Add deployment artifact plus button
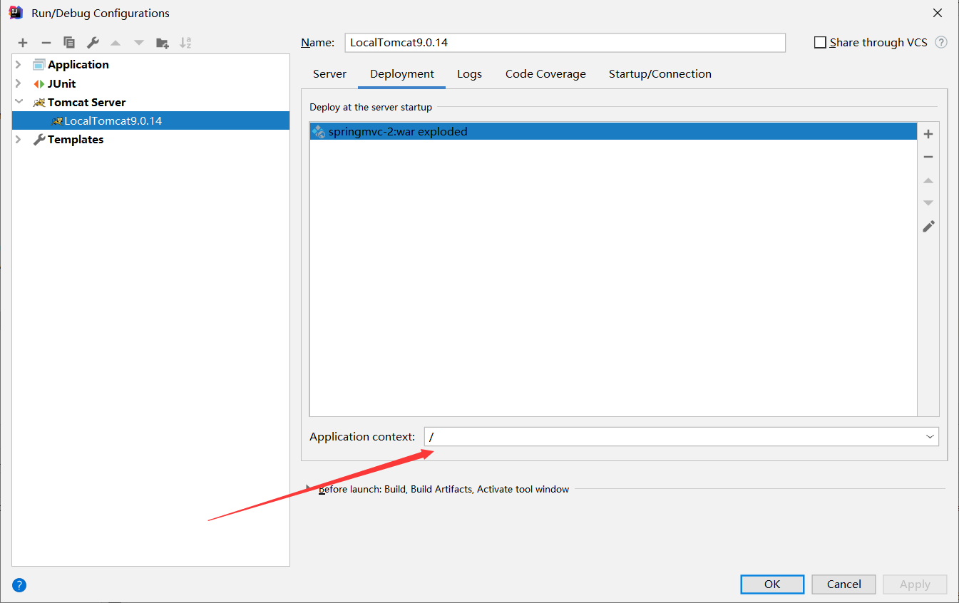Image resolution: width=959 pixels, height=603 pixels. point(928,134)
